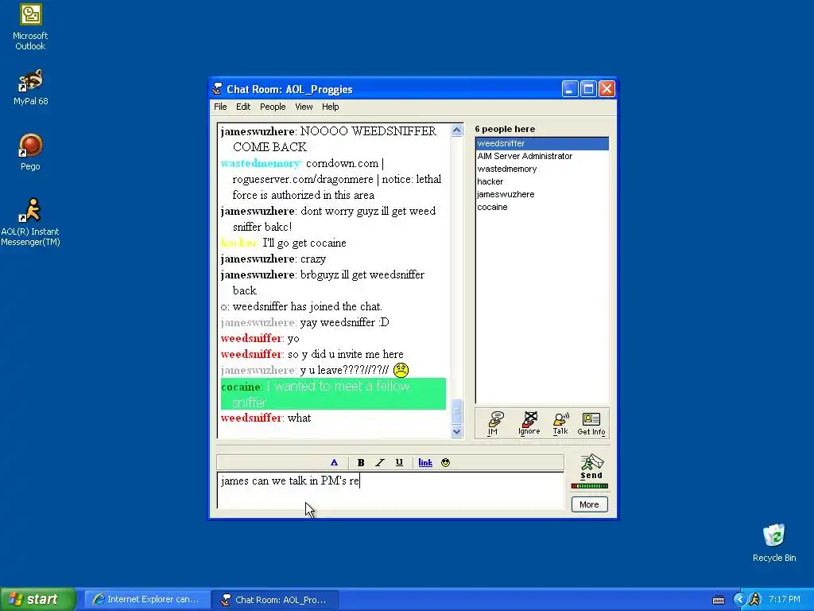Toggle underline formatting

pyautogui.click(x=399, y=462)
